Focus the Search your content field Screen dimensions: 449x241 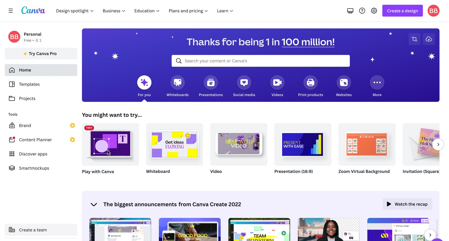261,61
